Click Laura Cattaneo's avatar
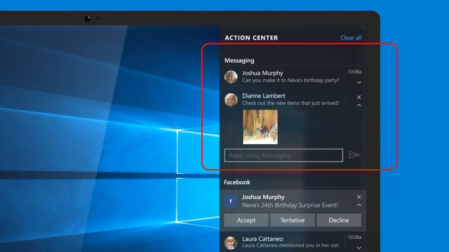Image resolution: width=449 pixels, height=252 pixels. 231,243
